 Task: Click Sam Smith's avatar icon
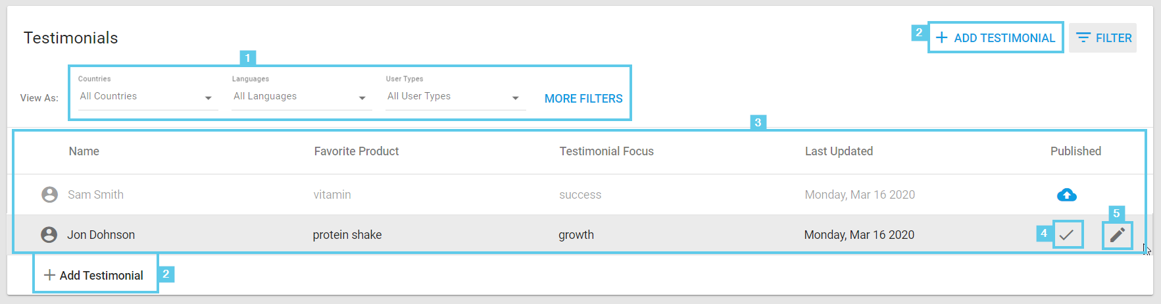[49, 195]
